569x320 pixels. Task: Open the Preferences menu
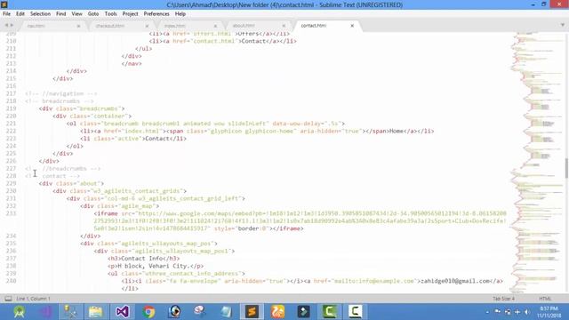[x=156, y=14]
